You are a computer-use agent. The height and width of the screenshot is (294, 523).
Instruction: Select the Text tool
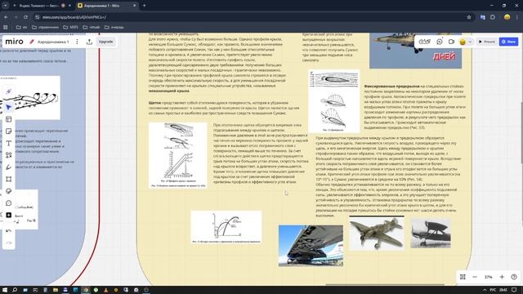pyautogui.click(x=9, y=143)
